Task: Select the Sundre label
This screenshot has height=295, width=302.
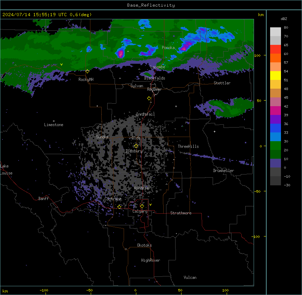Action: [102, 137]
